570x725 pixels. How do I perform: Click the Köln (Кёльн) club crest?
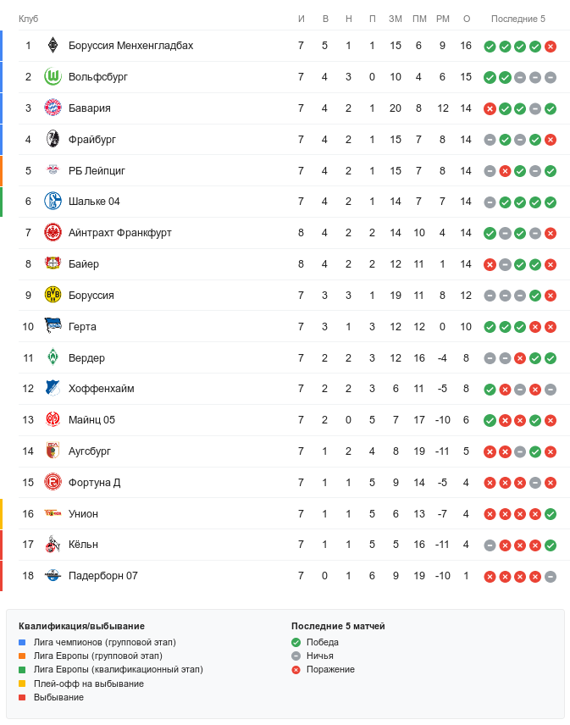[53, 545]
